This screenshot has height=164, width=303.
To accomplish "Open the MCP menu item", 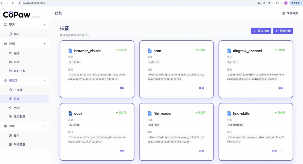I will (x=17, y=108).
